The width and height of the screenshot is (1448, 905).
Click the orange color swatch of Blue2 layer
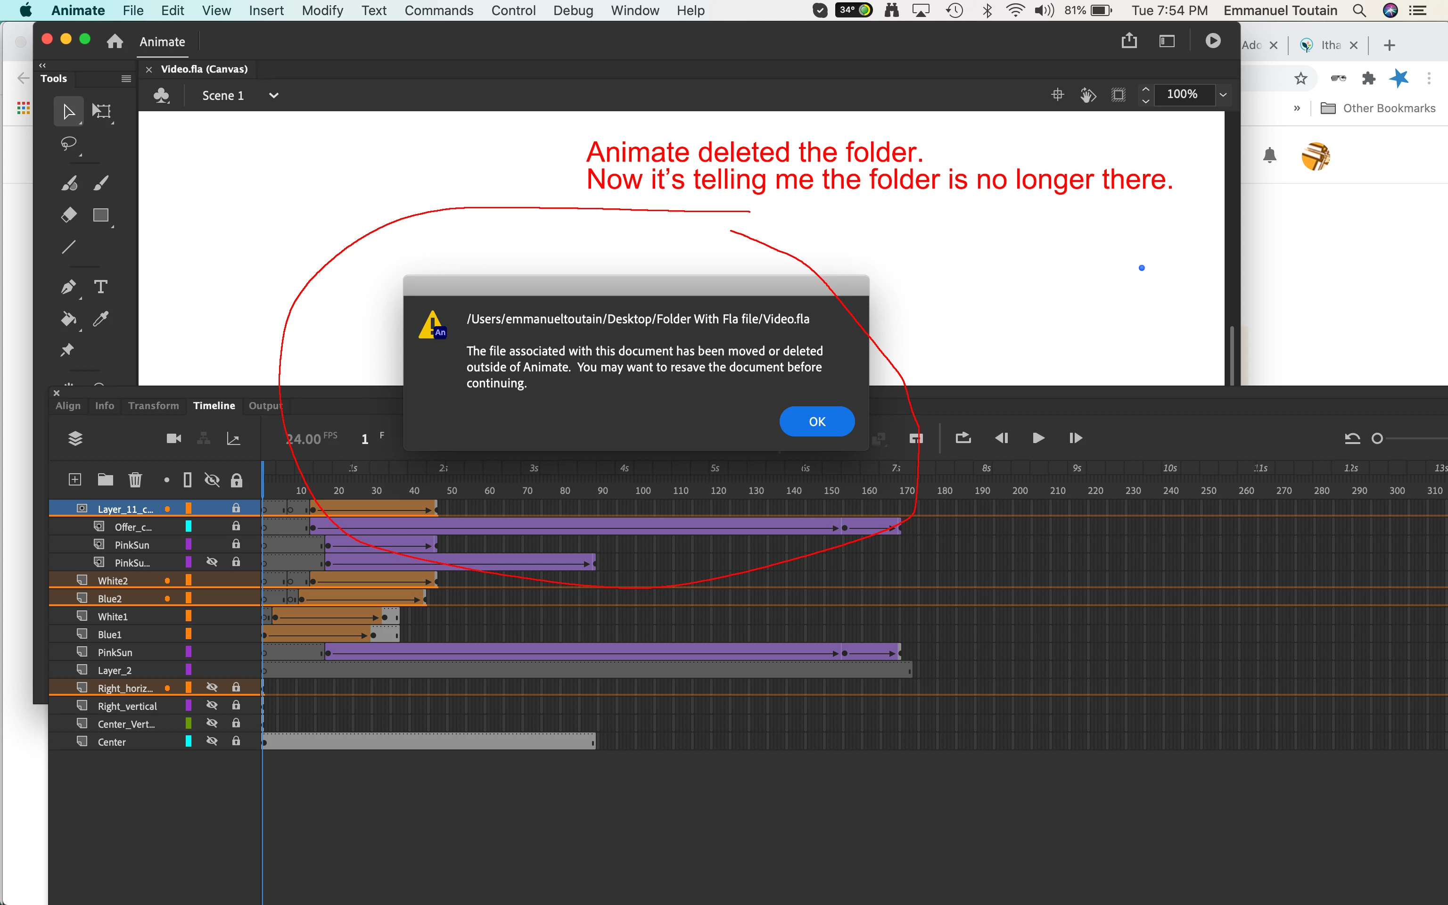point(189,598)
